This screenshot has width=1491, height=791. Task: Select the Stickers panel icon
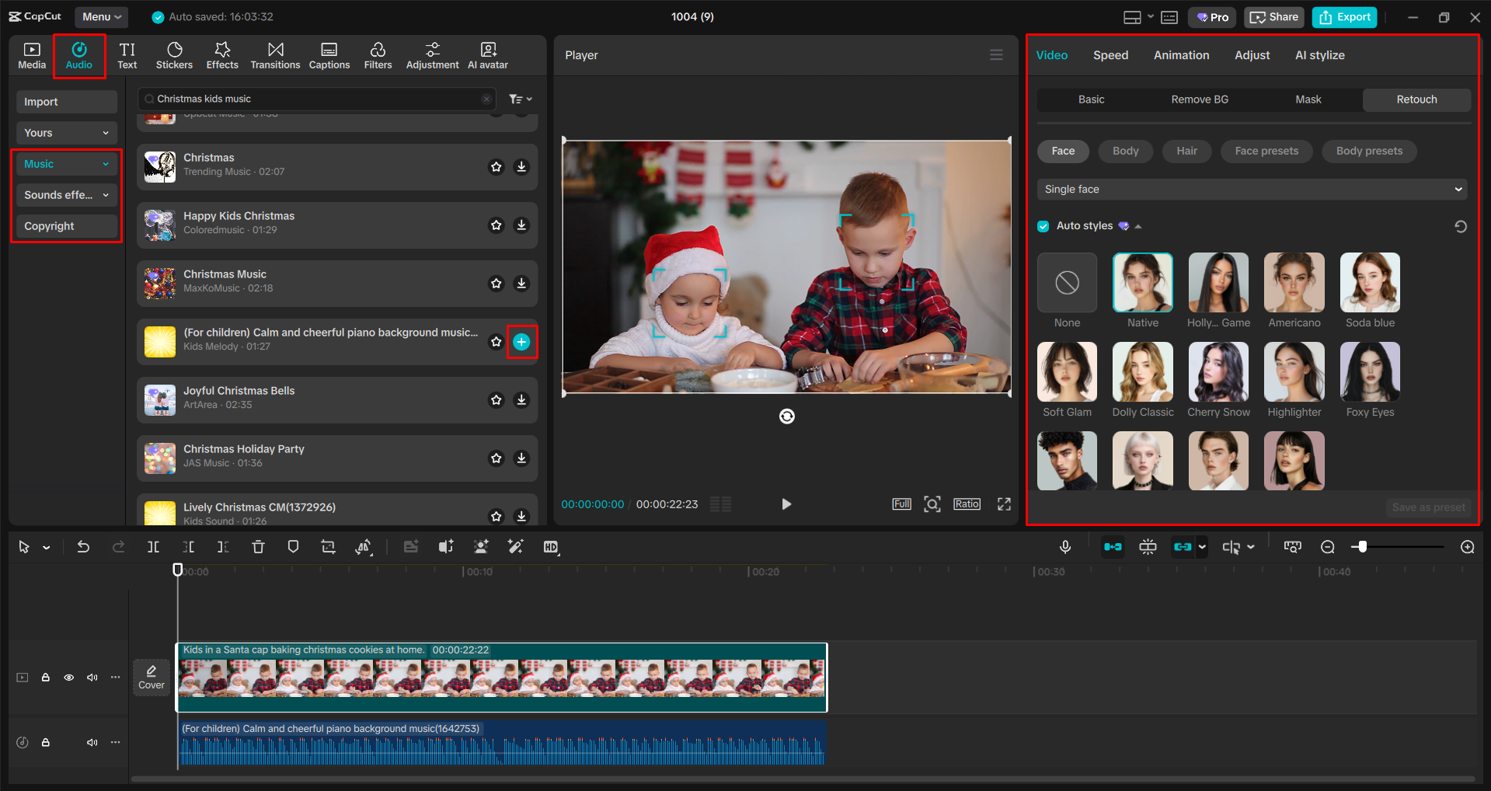pos(174,54)
